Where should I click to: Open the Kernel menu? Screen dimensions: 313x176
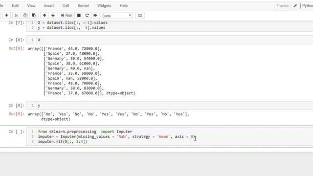tap(83, 5)
